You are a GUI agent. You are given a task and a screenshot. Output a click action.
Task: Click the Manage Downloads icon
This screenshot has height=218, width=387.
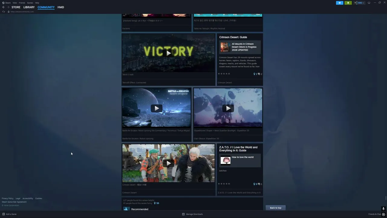[x=183, y=214]
